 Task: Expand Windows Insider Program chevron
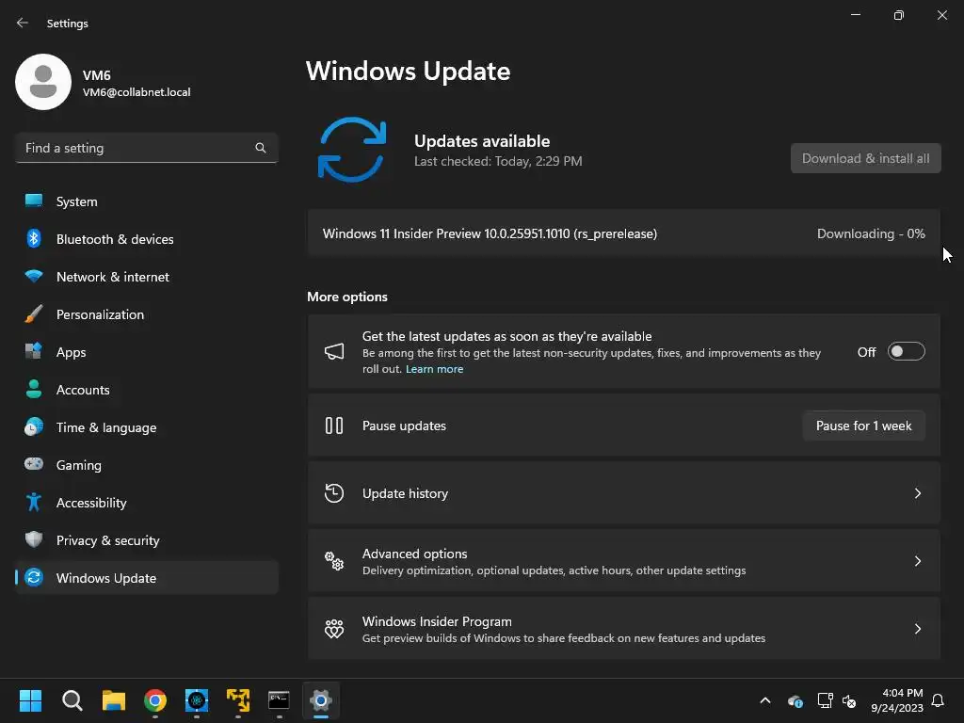tap(917, 628)
